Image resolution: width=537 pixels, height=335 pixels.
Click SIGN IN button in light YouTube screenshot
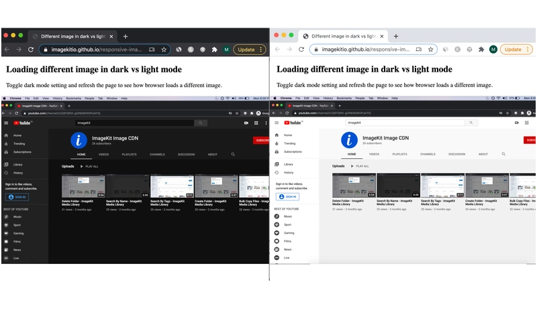coord(288,196)
